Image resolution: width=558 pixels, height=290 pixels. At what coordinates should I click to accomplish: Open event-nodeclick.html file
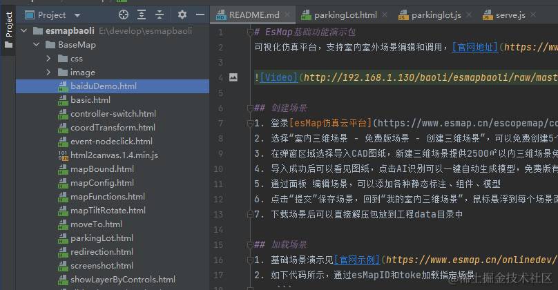113,142
